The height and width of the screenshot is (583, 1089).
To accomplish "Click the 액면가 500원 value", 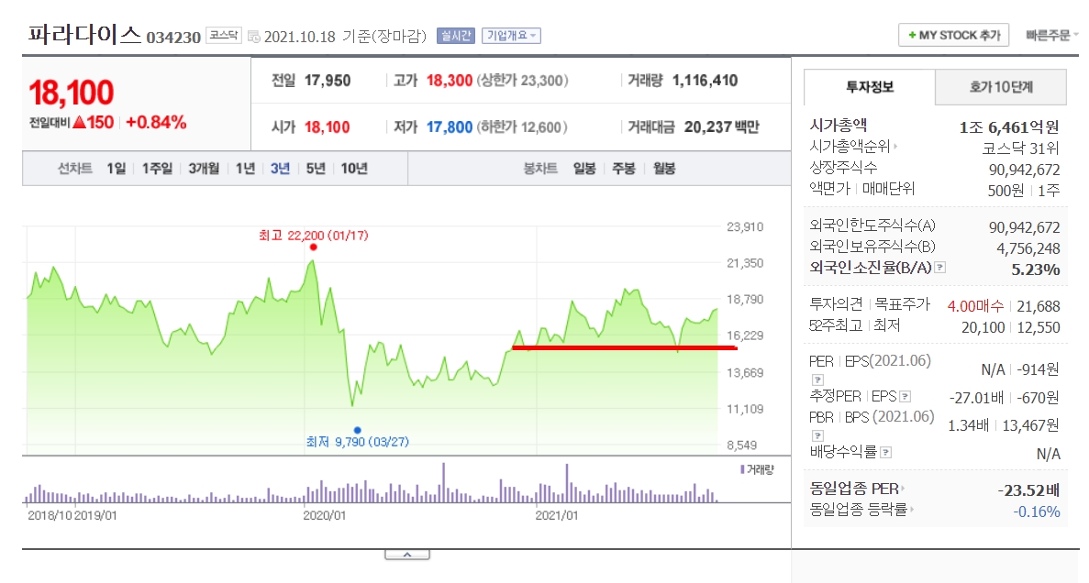I will 1006,190.
